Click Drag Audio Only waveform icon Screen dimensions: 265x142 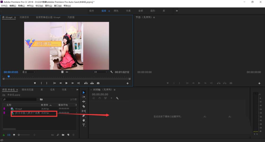(x=67, y=72)
